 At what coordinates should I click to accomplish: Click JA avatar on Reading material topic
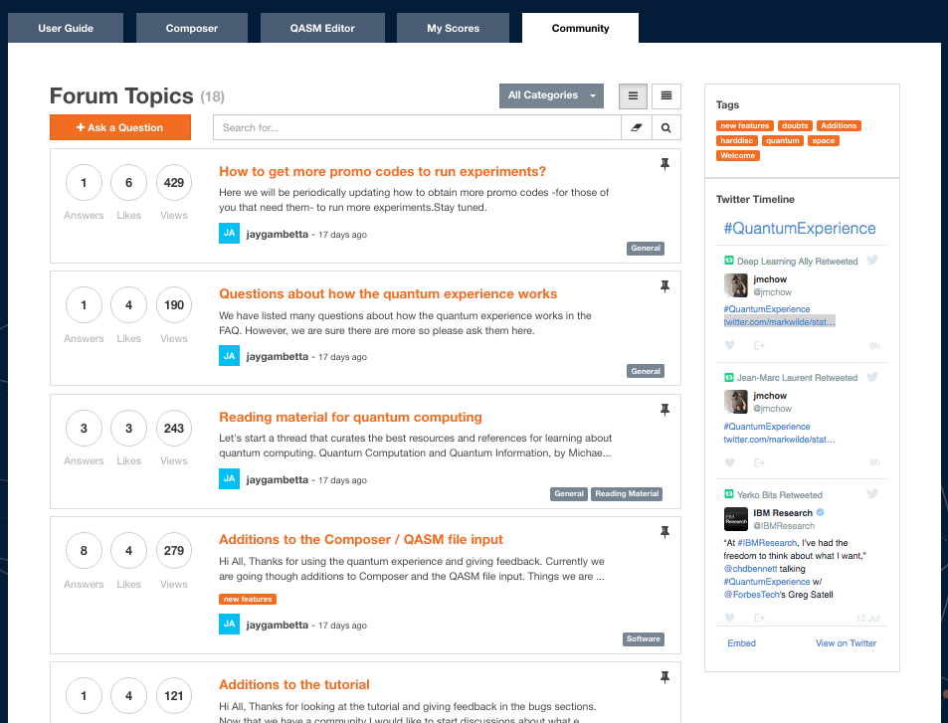[x=229, y=478]
